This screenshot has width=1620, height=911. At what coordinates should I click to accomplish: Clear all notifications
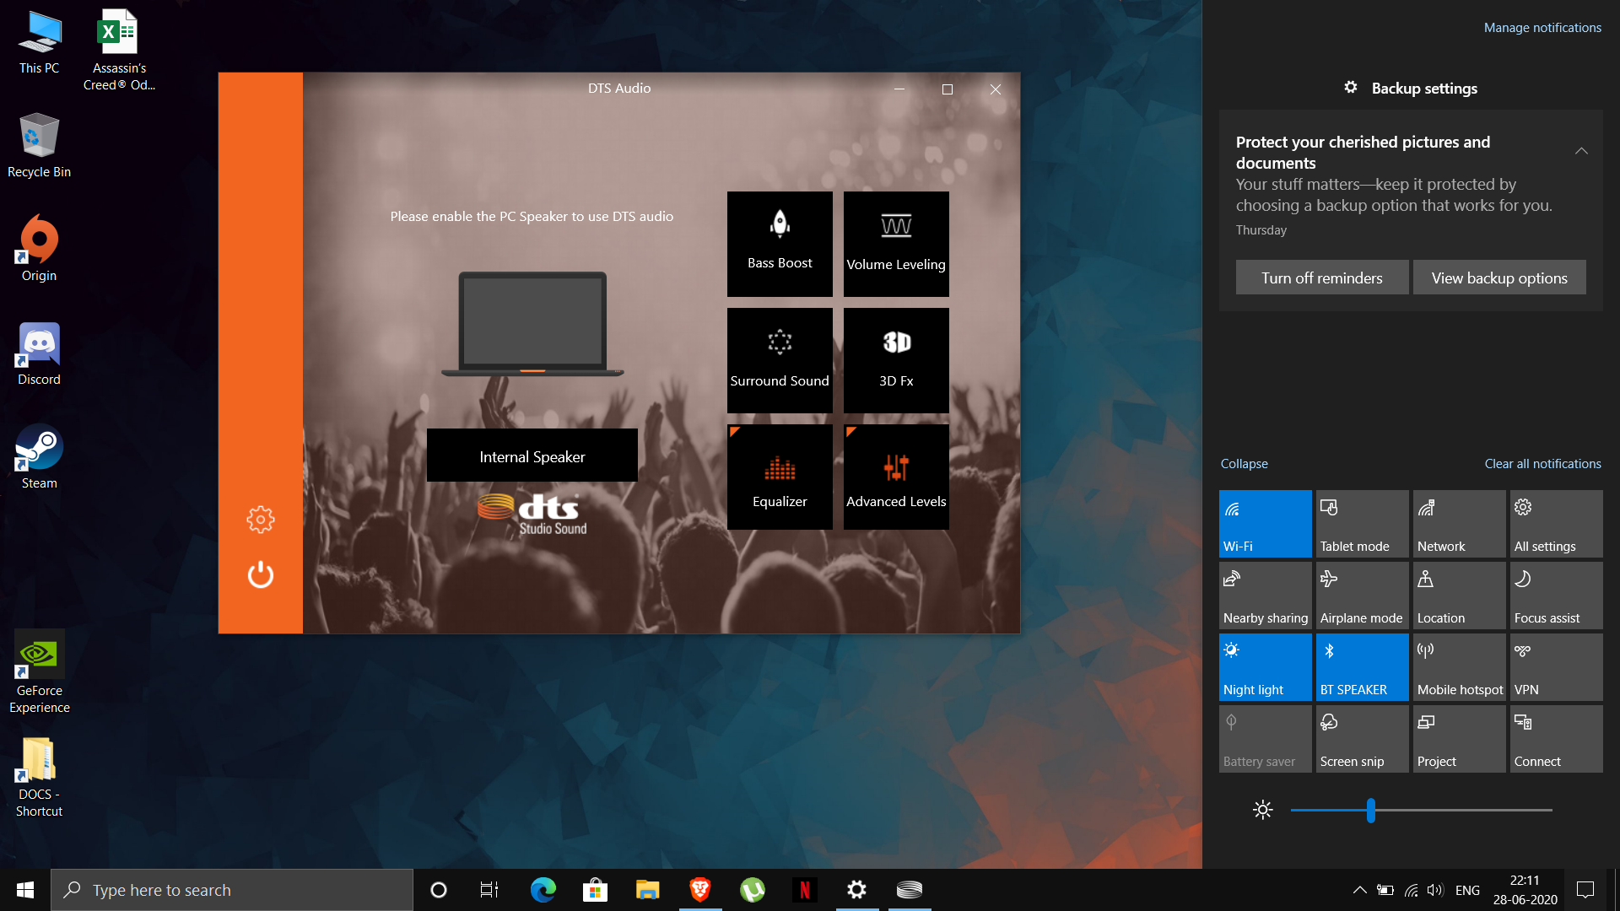tap(1542, 464)
